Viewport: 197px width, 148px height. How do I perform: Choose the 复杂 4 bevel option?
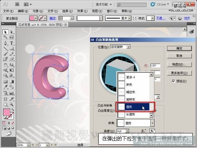tap(134, 77)
